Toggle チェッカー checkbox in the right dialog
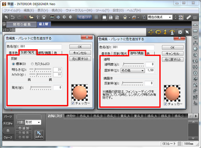Image resolution: width=201 pixels, height=148 pixels. 166,104
